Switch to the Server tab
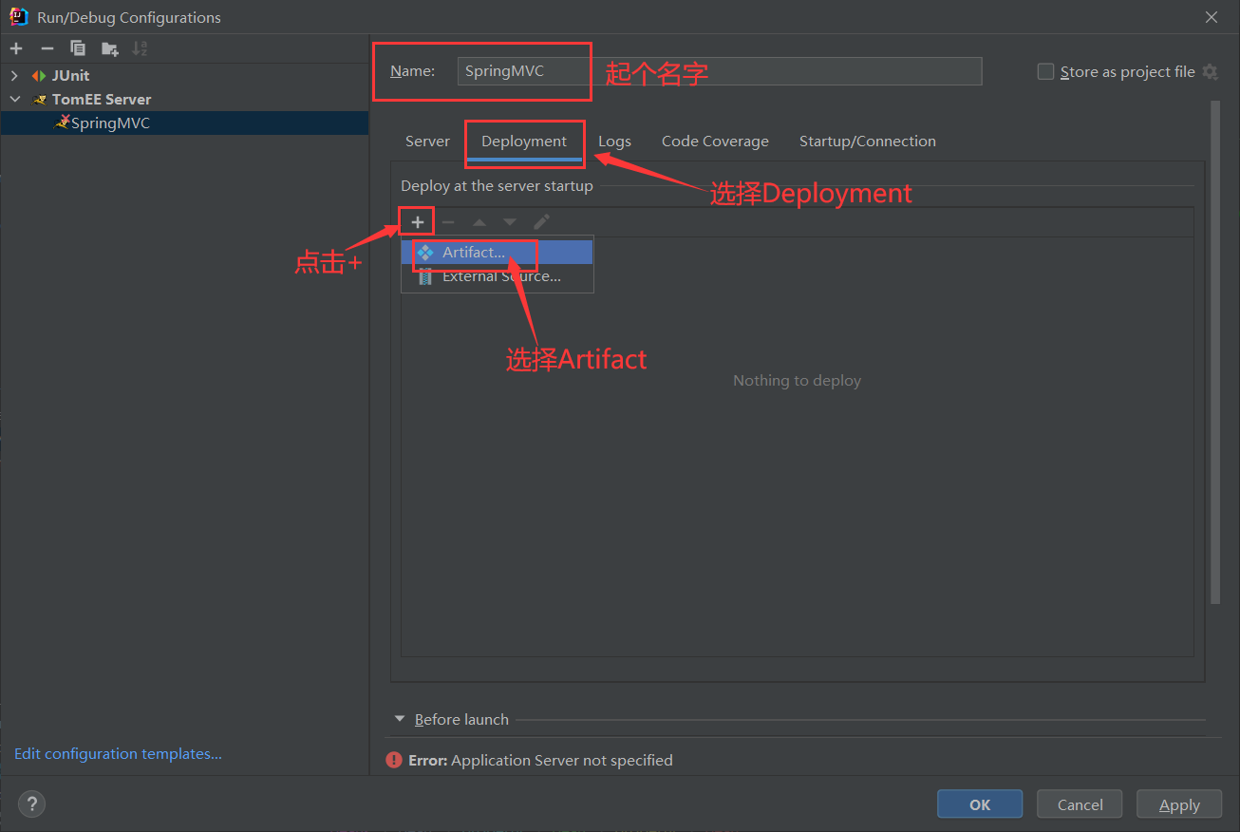Image resolution: width=1240 pixels, height=832 pixels. (x=427, y=141)
